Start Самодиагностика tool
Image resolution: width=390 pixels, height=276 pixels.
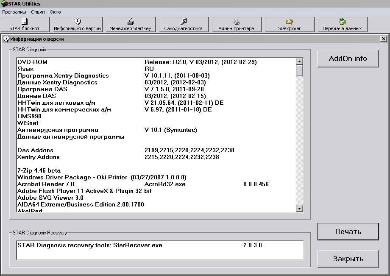click(x=183, y=25)
